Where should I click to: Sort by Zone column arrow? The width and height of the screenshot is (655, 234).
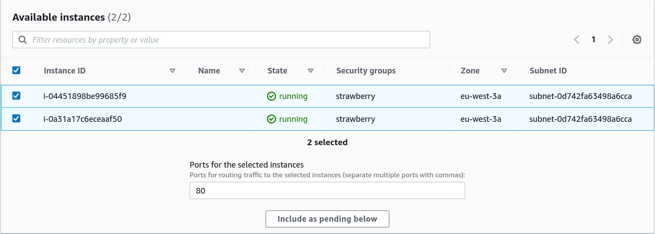point(504,71)
